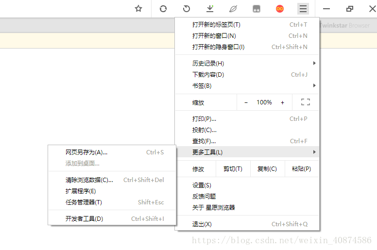Minimize the browser window
The width and height of the screenshot is (377, 250).
coord(326,9)
